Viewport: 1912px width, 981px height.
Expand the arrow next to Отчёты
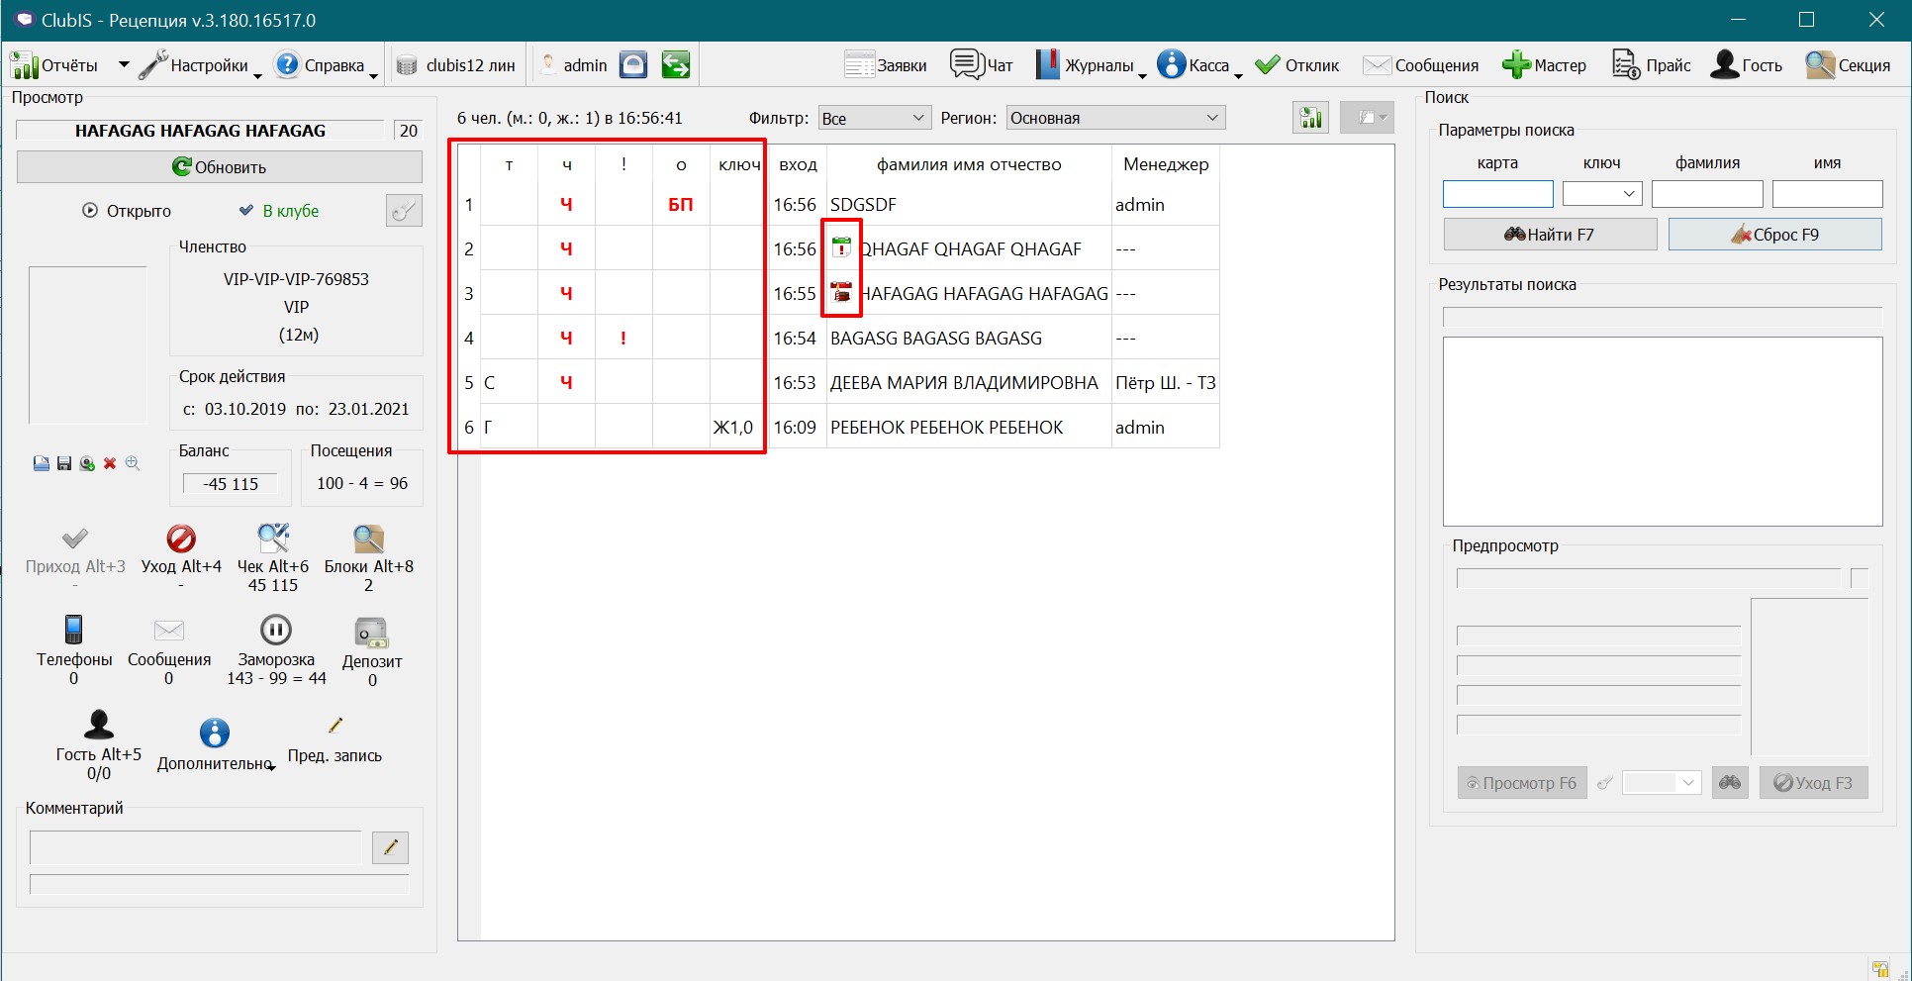pyautogui.click(x=124, y=65)
